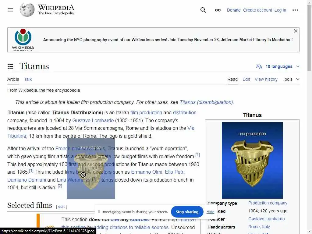Open the View history tab
The width and height of the screenshot is (312, 234).
click(266, 79)
